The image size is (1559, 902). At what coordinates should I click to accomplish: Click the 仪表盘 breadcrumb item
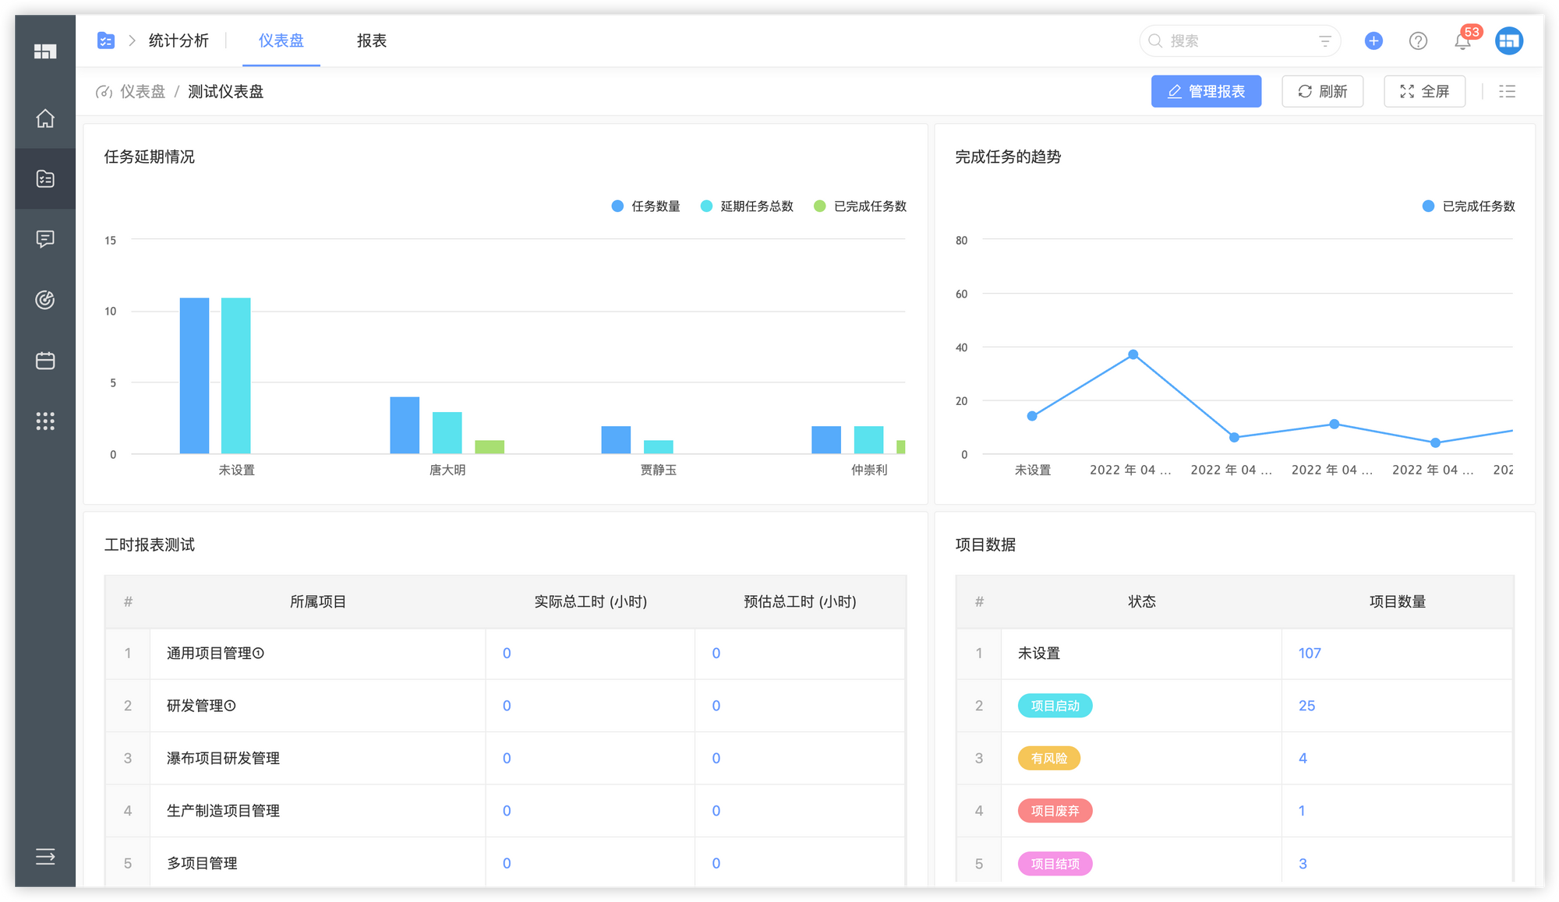pos(143,91)
